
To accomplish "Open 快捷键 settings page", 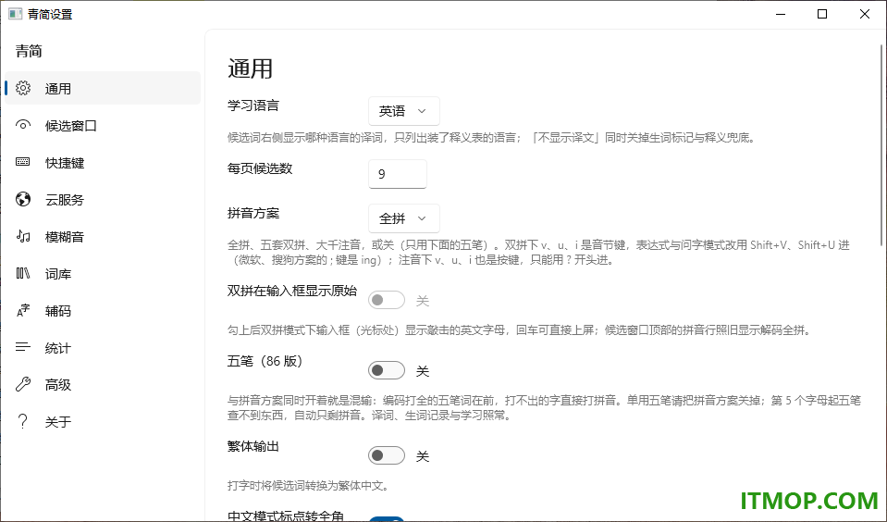I will 103,163.
